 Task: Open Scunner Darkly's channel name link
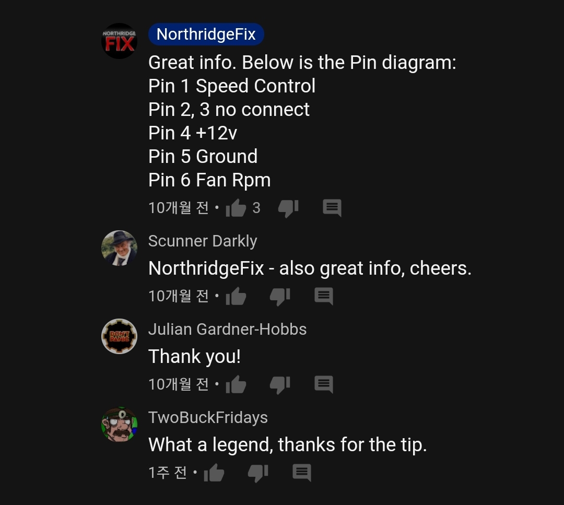point(203,241)
